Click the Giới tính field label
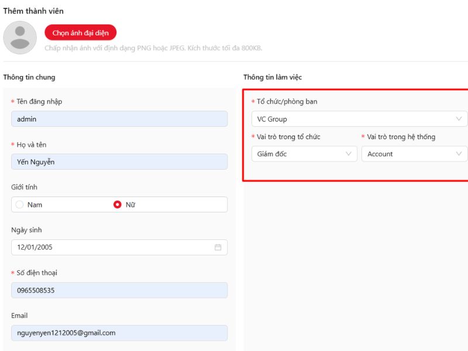 [24, 187]
